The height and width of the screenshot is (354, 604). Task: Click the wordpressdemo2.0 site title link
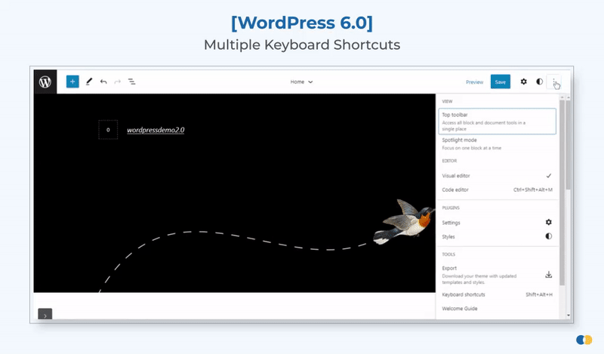click(x=156, y=130)
